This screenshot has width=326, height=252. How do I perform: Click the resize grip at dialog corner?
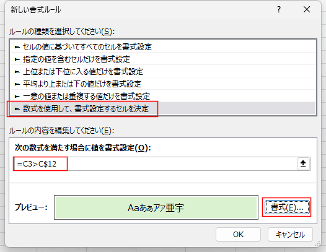pyautogui.click(x=317, y=243)
